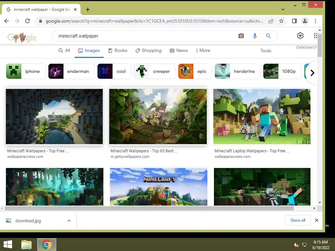Viewport: 335px width, 251px height.
Task: Submit search with magnifier icon
Action: coord(268,36)
